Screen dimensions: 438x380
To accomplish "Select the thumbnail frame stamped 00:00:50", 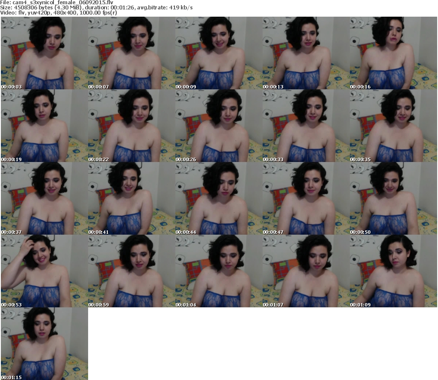I will click(x=394, y=198).
